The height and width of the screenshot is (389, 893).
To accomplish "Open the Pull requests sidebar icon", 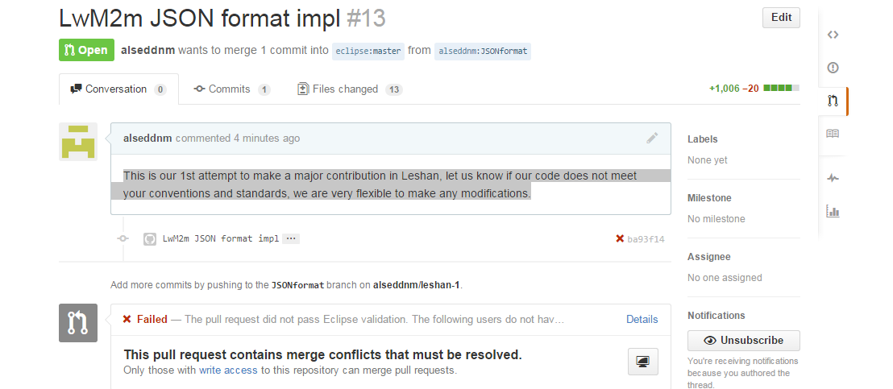I will (x=833, y=101).
